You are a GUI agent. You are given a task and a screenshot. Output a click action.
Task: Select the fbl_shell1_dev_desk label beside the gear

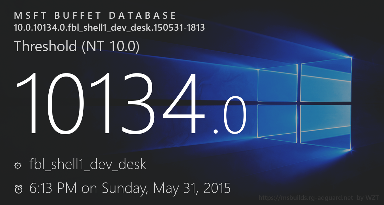(x=88, y=165)
